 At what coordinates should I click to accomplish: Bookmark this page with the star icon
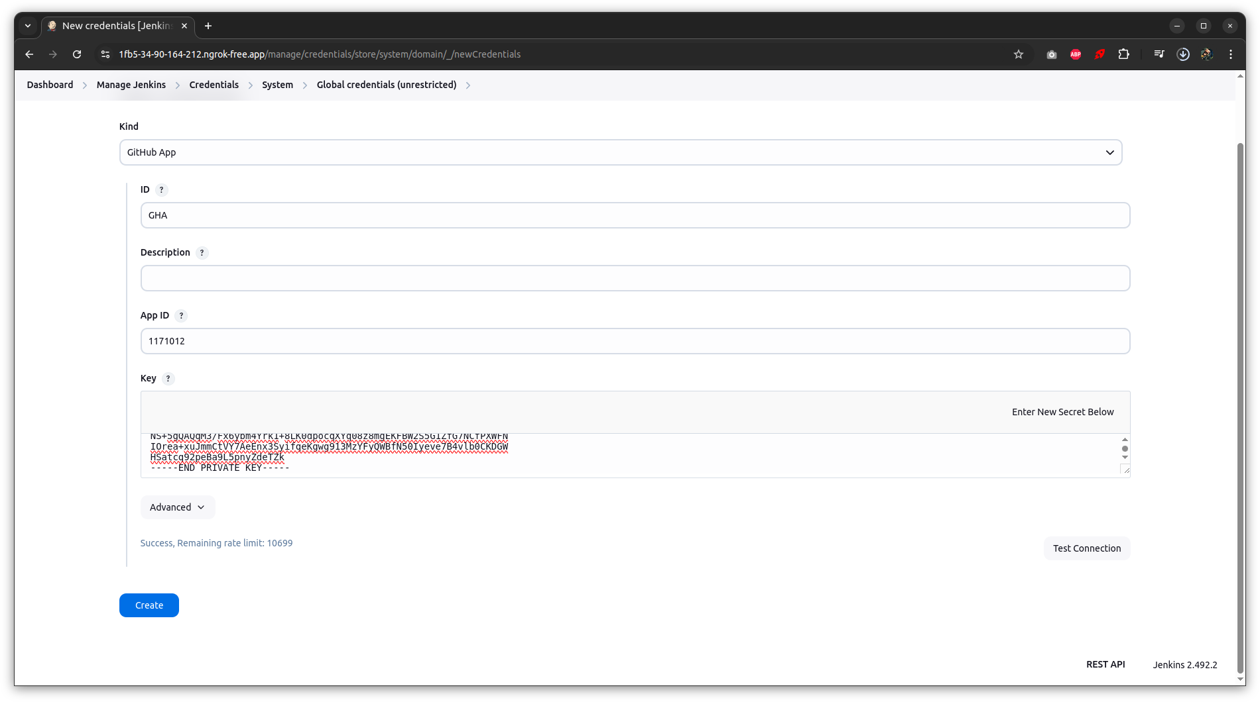[1019, 54]
